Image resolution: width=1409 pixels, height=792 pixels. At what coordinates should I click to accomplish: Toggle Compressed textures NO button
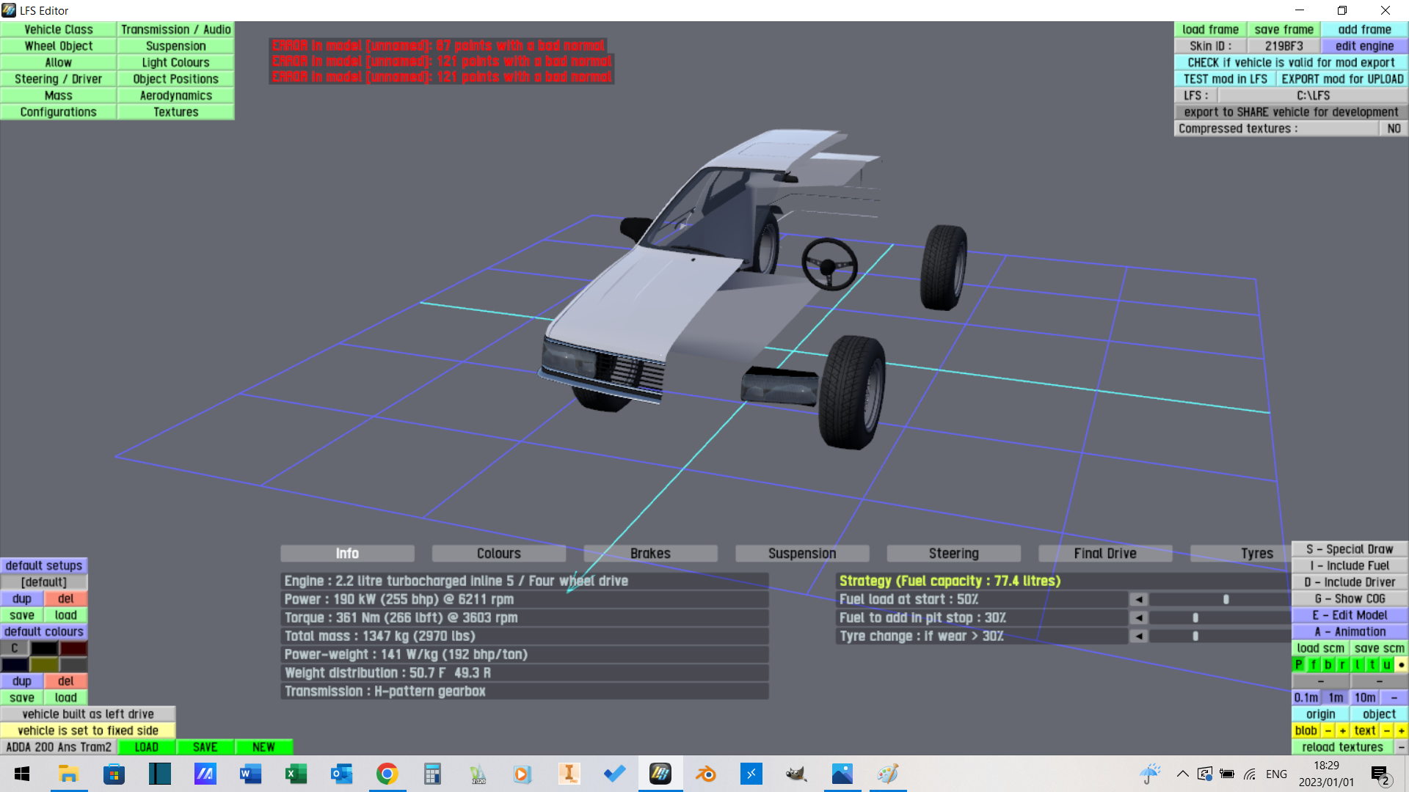1394,128
